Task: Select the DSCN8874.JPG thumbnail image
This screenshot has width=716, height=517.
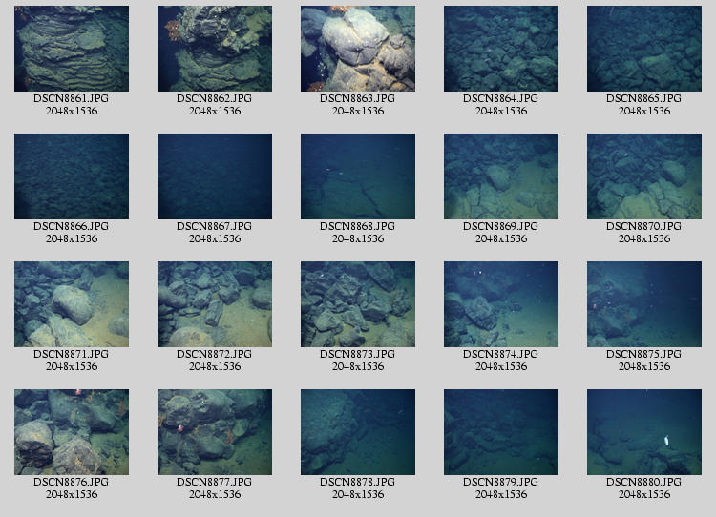Action: tap(501, 304)
